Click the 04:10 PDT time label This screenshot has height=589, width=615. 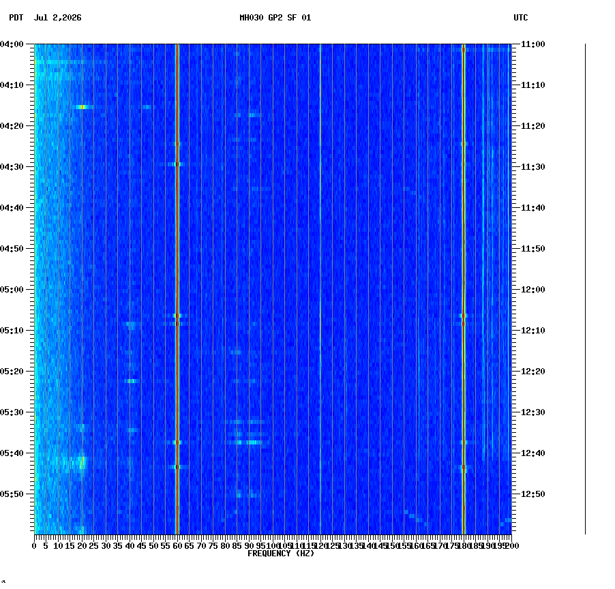pos(12,85)
